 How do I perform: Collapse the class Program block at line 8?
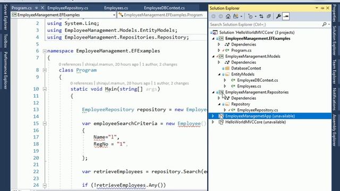45,70
